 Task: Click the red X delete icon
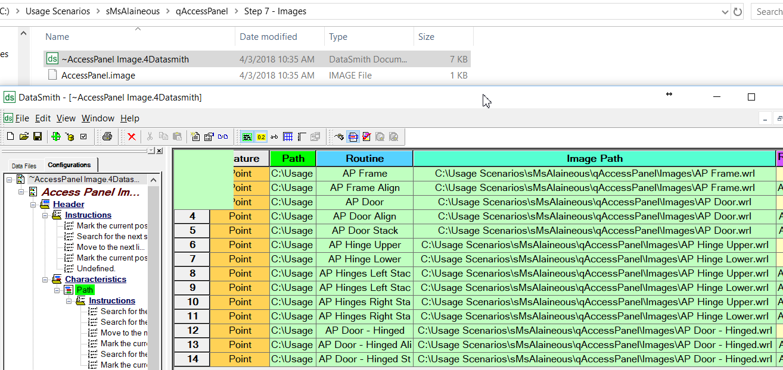pos(132,137)
